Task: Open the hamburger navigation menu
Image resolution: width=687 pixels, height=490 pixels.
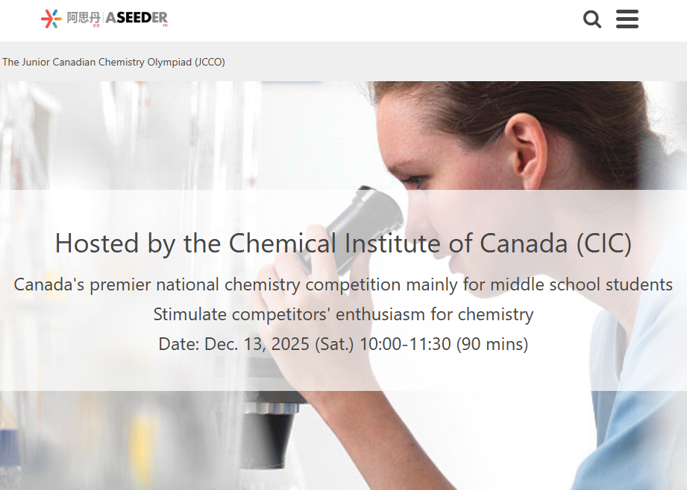Action: pyautogui.click(x=627, y=19)
